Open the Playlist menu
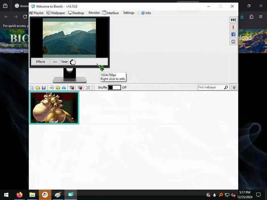The image size is (267, 200). pos(36,13)
